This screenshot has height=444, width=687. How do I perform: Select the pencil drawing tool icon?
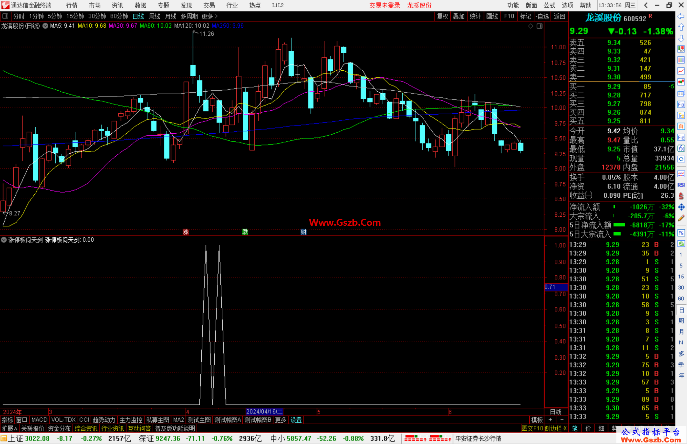click(681, 218)
